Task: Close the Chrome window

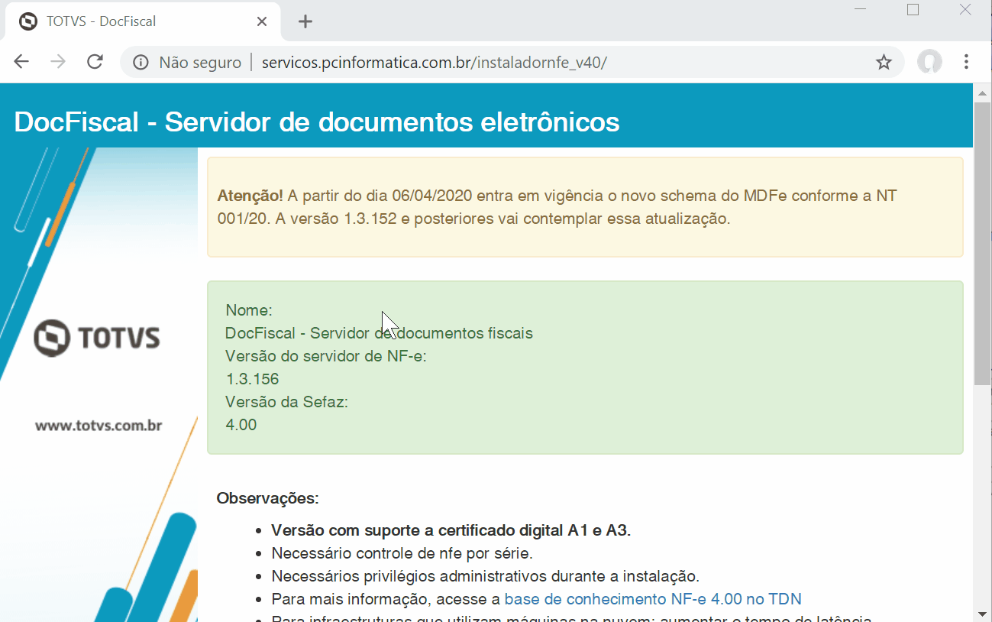Action: pyautogui.click(x=965, y=10)
